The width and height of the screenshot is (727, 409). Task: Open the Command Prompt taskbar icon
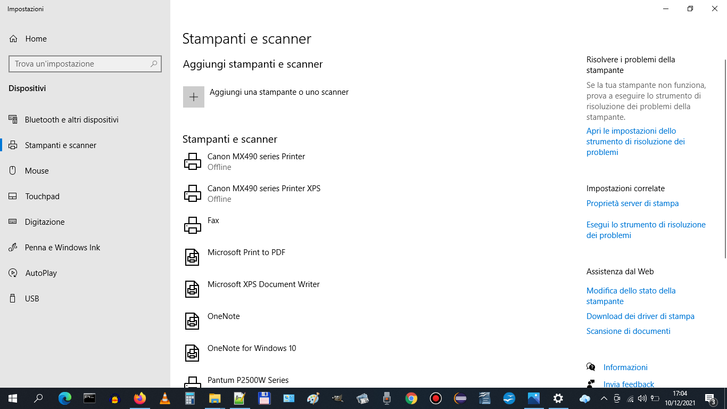point(89,398)
